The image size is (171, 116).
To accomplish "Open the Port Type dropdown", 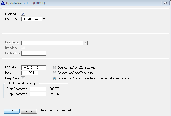I will coord(44,19).
